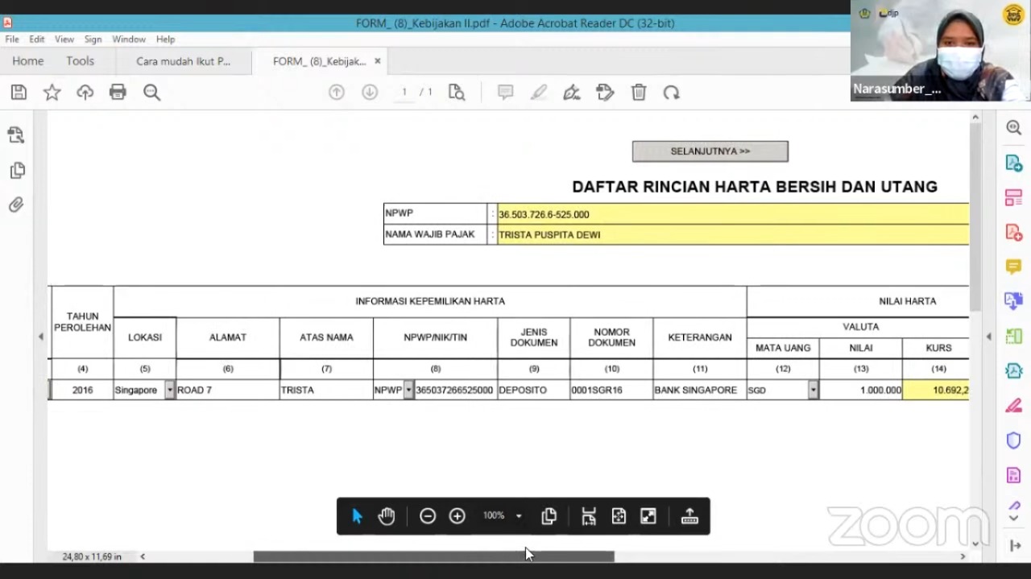Open zoom percentage dropdown at 100%
The height and width of the screenshot is (579, 1031).
click(519, 516)
